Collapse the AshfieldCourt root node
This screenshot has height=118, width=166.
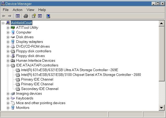[3, 23]
